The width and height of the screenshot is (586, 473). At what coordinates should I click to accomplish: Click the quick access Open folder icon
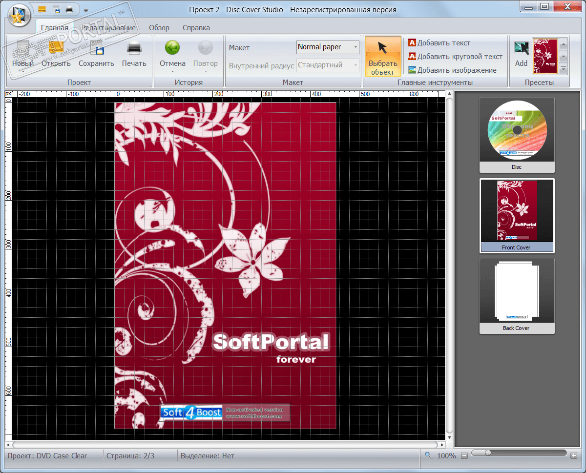pyautogui.click(x=42, y=9)
